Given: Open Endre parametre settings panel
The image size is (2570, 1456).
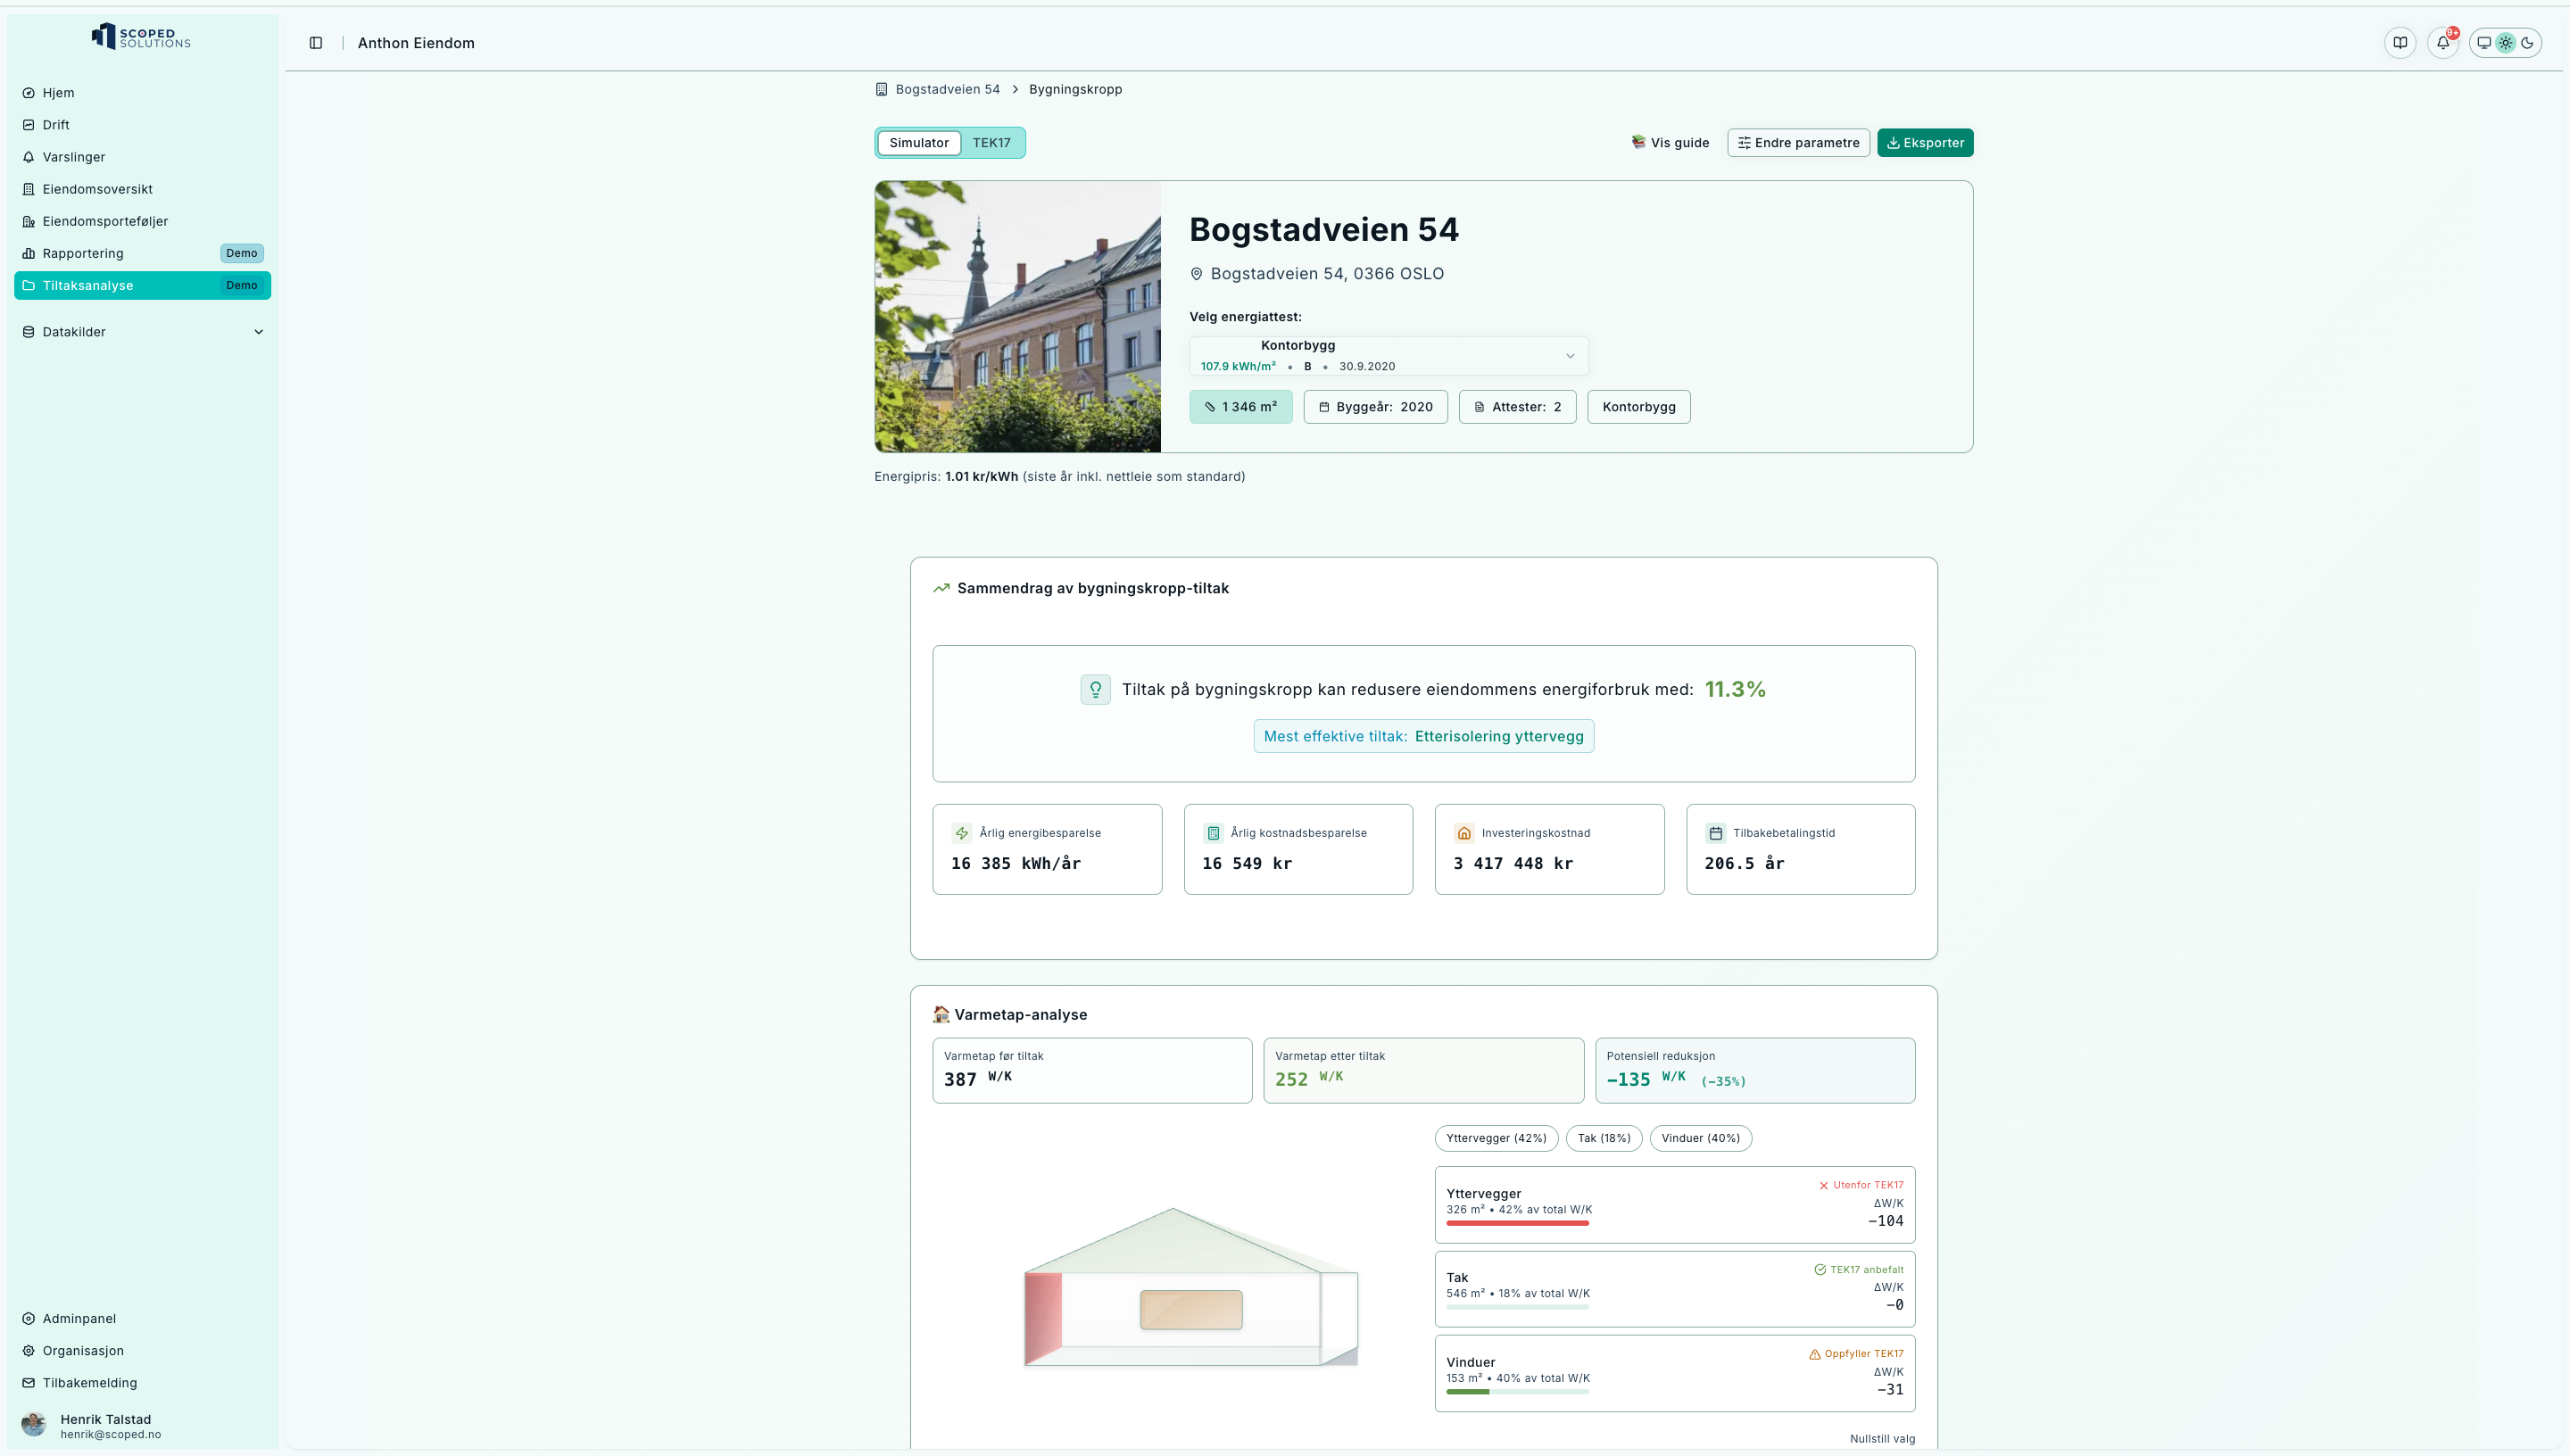Looking at the screenshot, I should coord(1797,143).
